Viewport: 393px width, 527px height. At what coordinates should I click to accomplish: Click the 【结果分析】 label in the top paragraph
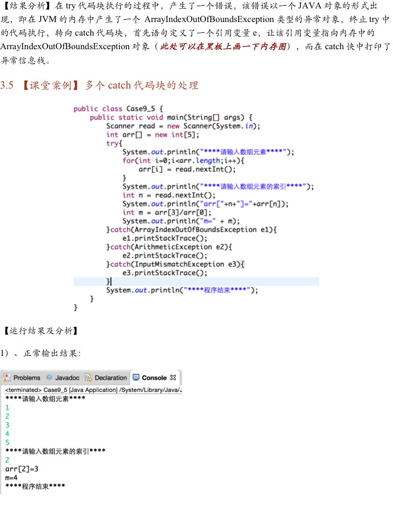pos(27,6)
